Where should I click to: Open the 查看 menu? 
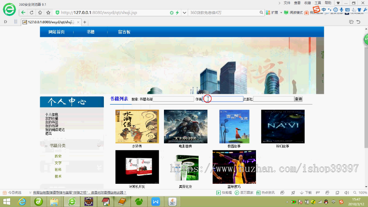point(297,3)
